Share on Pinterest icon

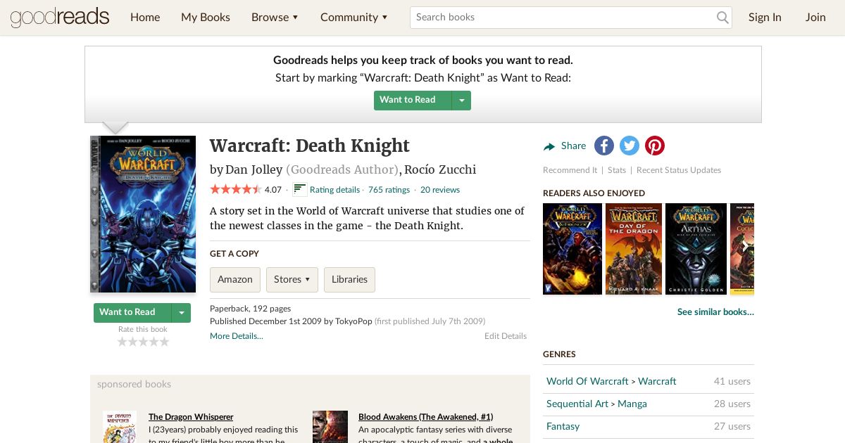pyautogui.click(x=655, y=146)
